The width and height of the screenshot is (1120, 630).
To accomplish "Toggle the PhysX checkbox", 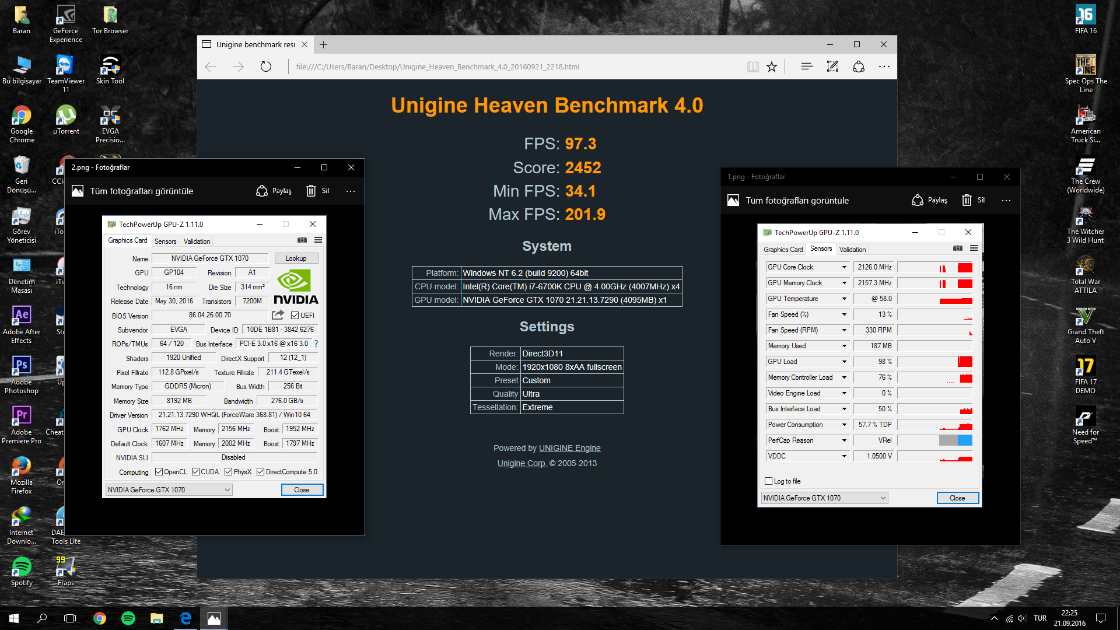I will [x=229, y=472].
